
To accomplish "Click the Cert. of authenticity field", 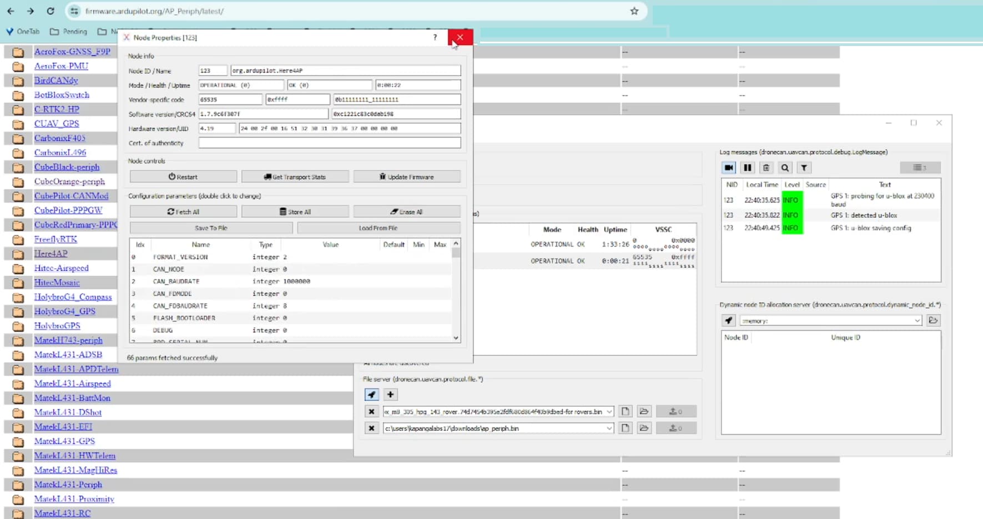I will pyautogui.click(x=330, y=143).
